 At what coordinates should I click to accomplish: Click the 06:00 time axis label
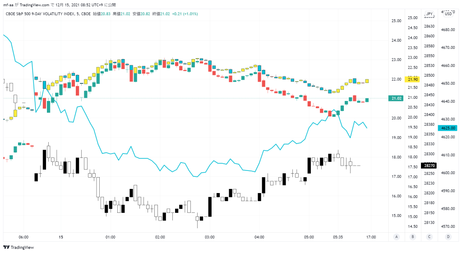pos(23,237)
